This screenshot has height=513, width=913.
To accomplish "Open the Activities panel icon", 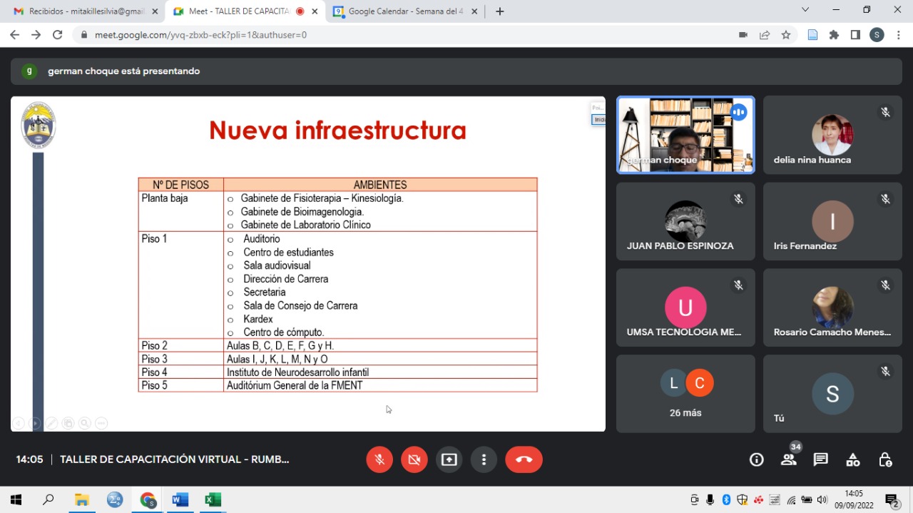I will [852, 459].
